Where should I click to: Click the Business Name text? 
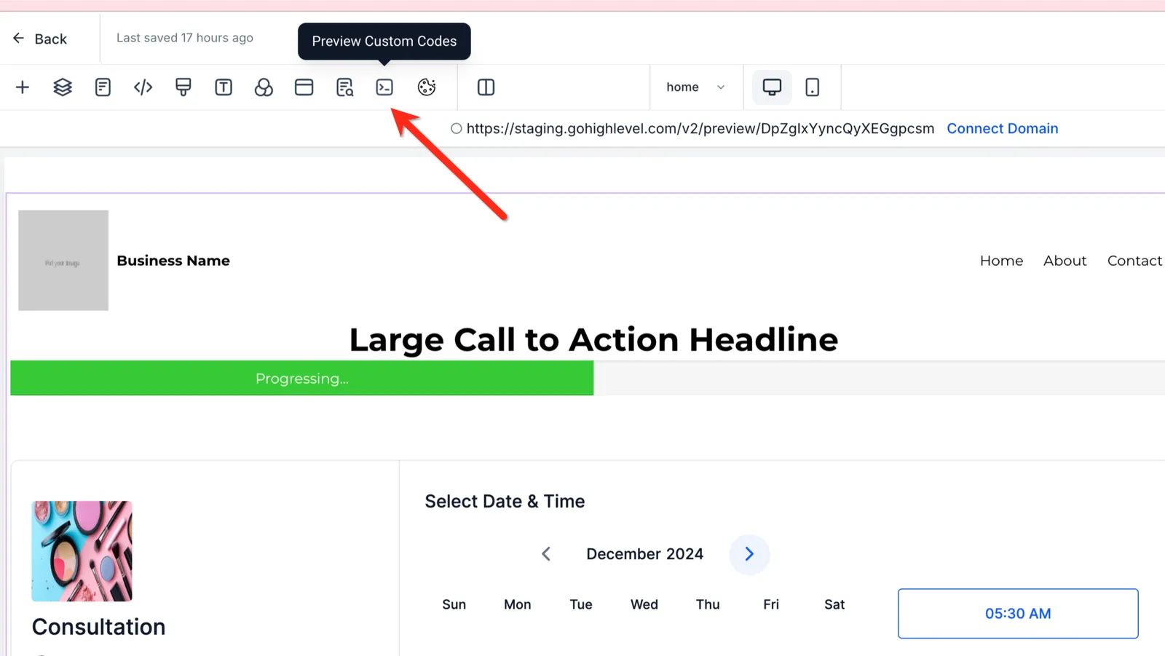click(x=173, y=261)
